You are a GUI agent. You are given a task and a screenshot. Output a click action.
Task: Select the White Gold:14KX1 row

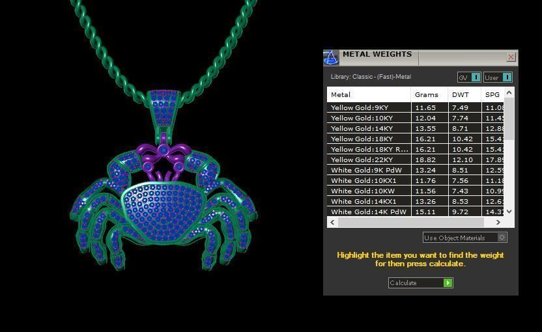tap(416, 201)
